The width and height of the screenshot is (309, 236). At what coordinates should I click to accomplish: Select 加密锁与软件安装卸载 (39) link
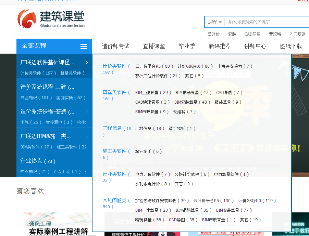pyautogui.click(x=162, y=200)
